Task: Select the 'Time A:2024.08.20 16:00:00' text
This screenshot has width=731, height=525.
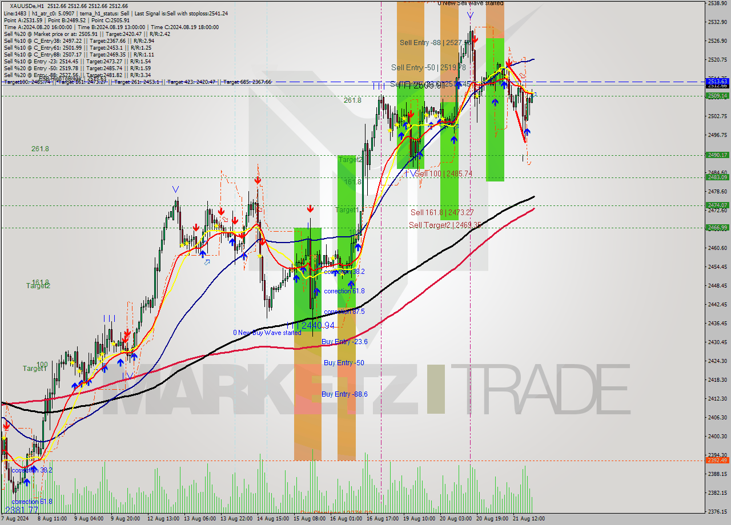Action: click(38, 27)
